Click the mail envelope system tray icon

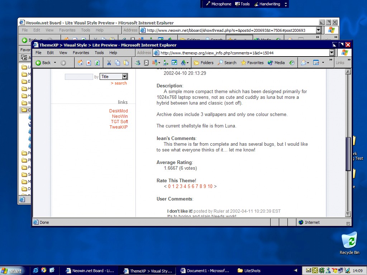[x=309, y=271]
